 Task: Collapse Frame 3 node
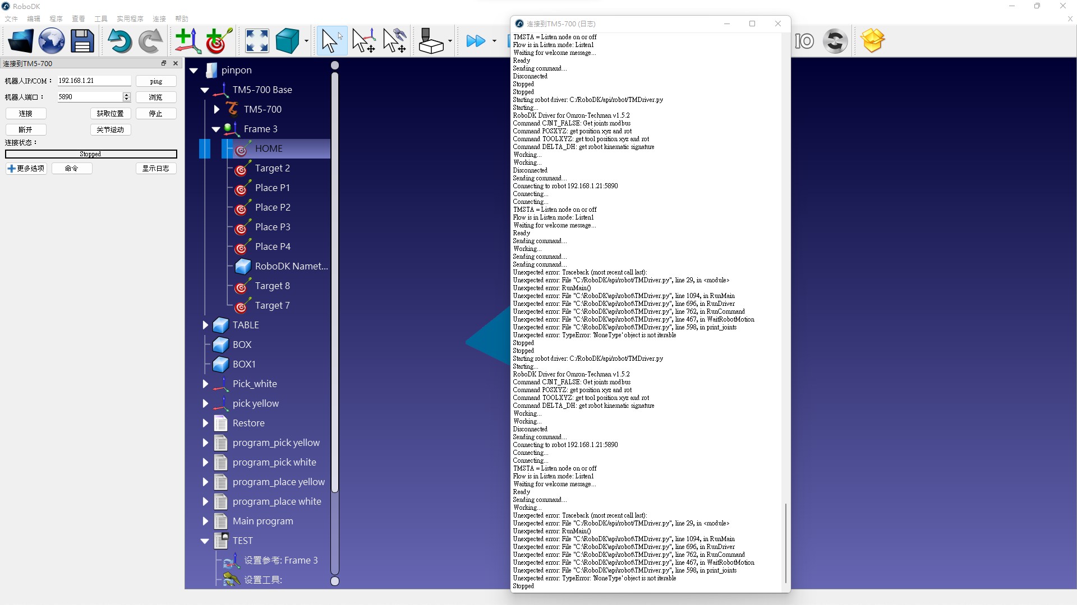pos(216,129)
